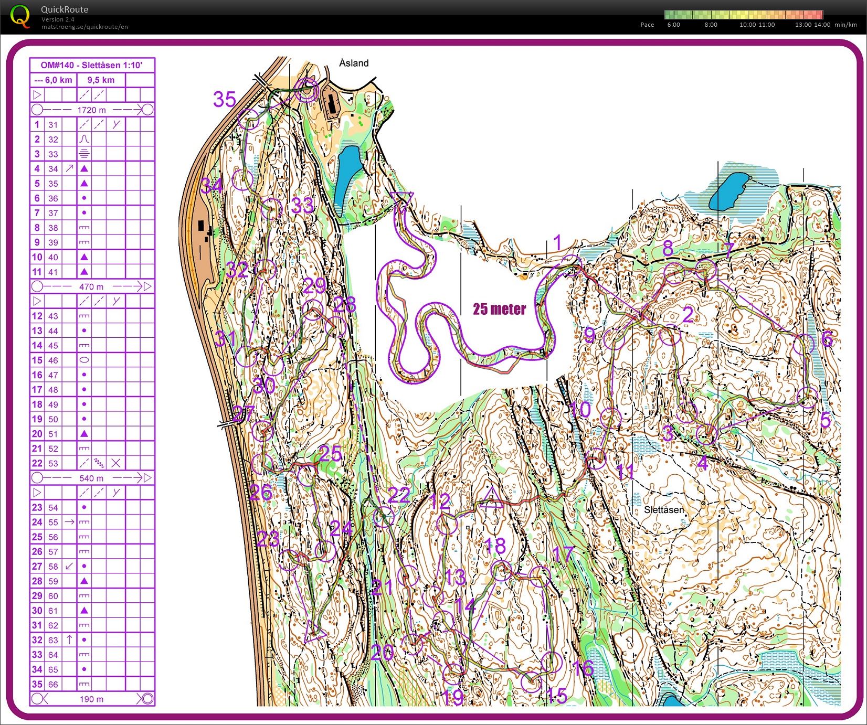Select control circle 6 on the map
The height and width of the screenshot is (725, 867).
pyautogui.click(x=803, y=344)
